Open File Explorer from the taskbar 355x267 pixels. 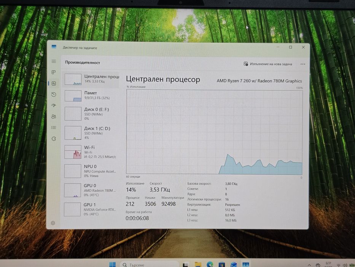click(x=198, y=265)
